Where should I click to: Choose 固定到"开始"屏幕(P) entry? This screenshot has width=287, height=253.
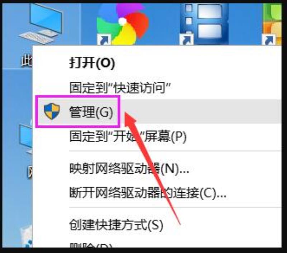(128, 136)
